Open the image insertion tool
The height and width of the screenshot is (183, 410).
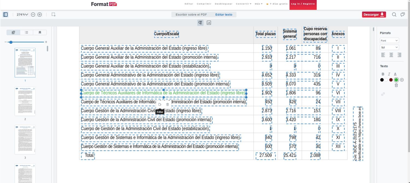209,22
